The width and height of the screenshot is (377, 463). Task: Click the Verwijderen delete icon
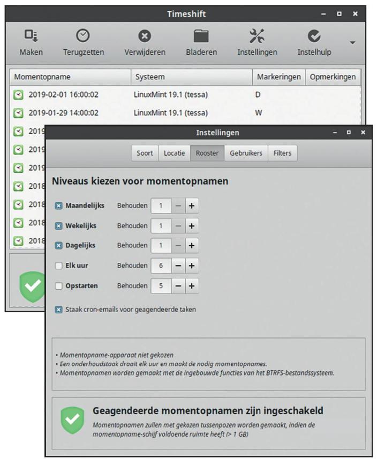145,36
